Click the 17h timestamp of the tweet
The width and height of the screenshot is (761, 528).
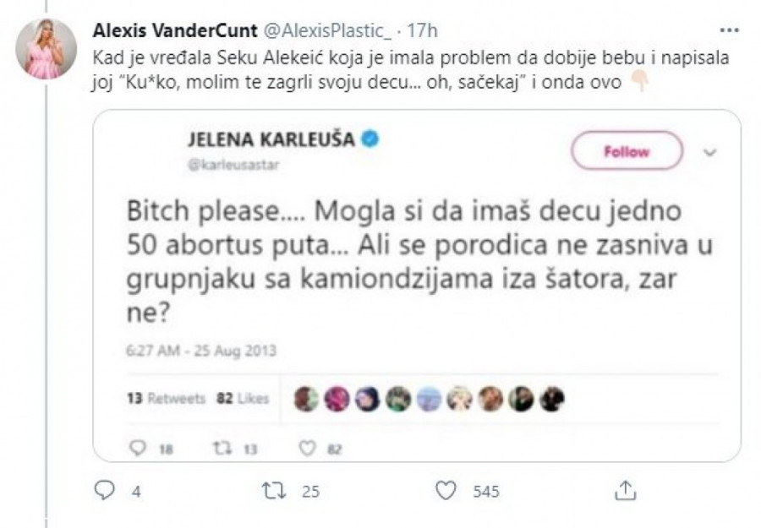pyautogui.click(x=422, y=30)
